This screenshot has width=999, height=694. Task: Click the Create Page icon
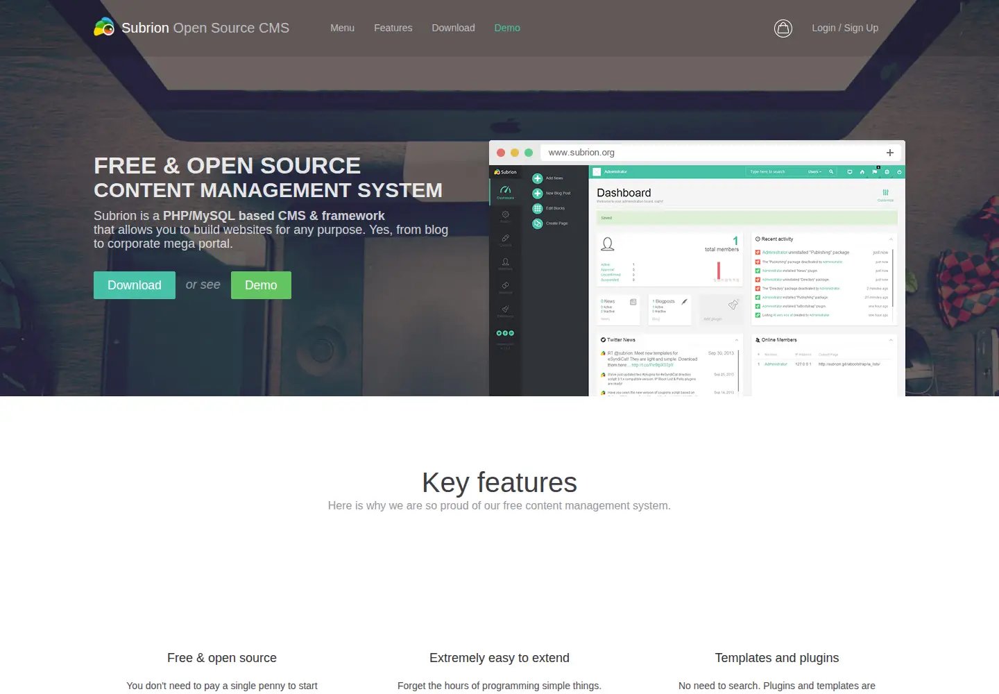(x=538, y=223)
